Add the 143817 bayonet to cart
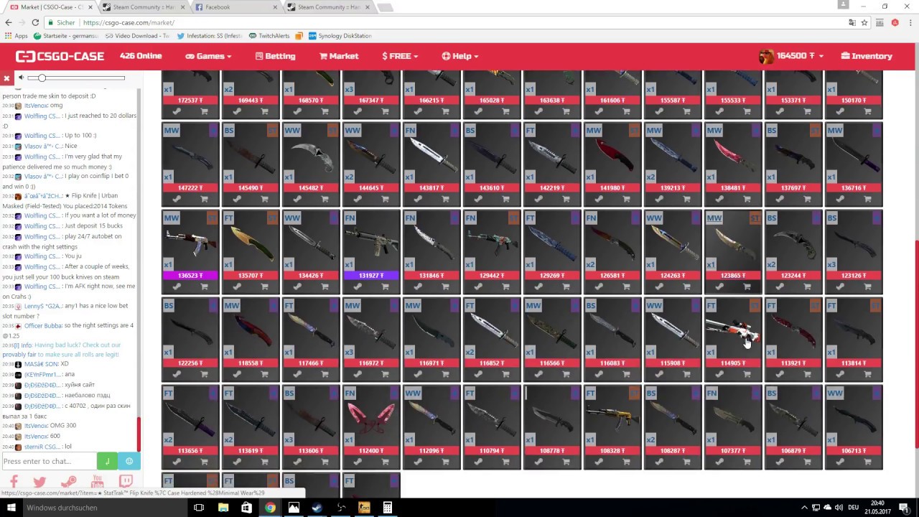Screen dimensions: 919x517 (445, 199)
